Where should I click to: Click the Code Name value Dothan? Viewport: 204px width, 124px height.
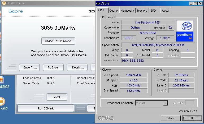tap(136, 27)
